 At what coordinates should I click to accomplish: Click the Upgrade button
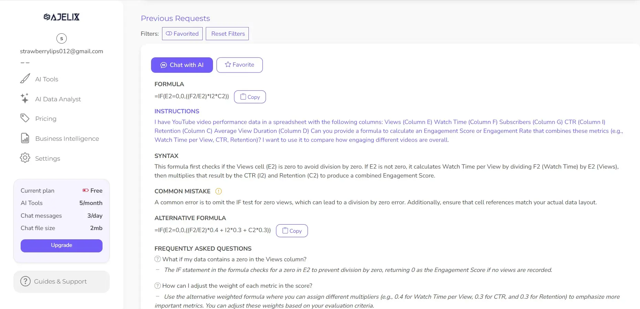(61, 245)
